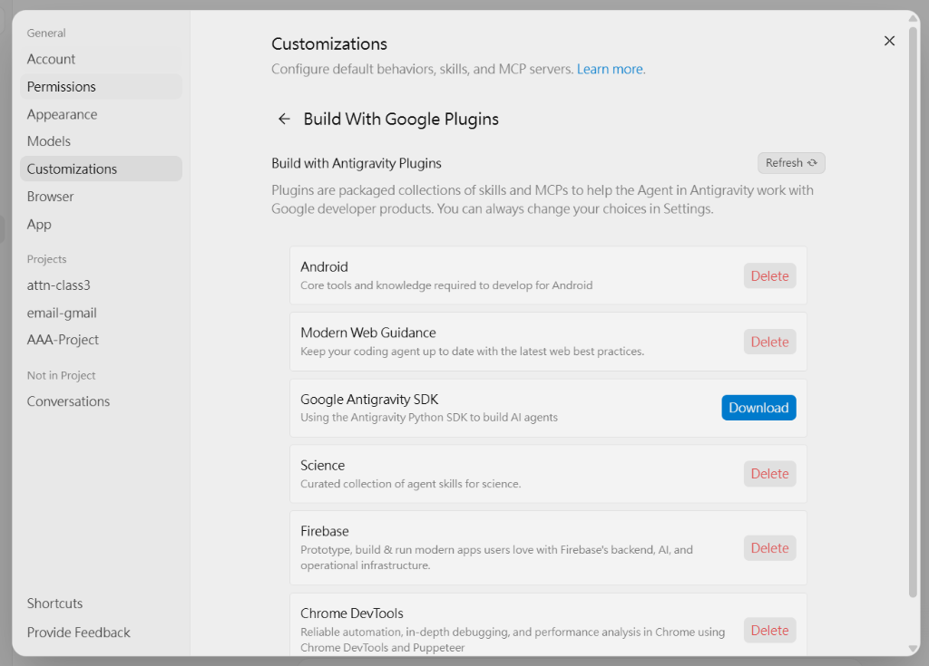Click the Science plugin title
Image resolution: width=929 pixels, height=666 pixels.
pyautogui.click(x=322, y=466)
